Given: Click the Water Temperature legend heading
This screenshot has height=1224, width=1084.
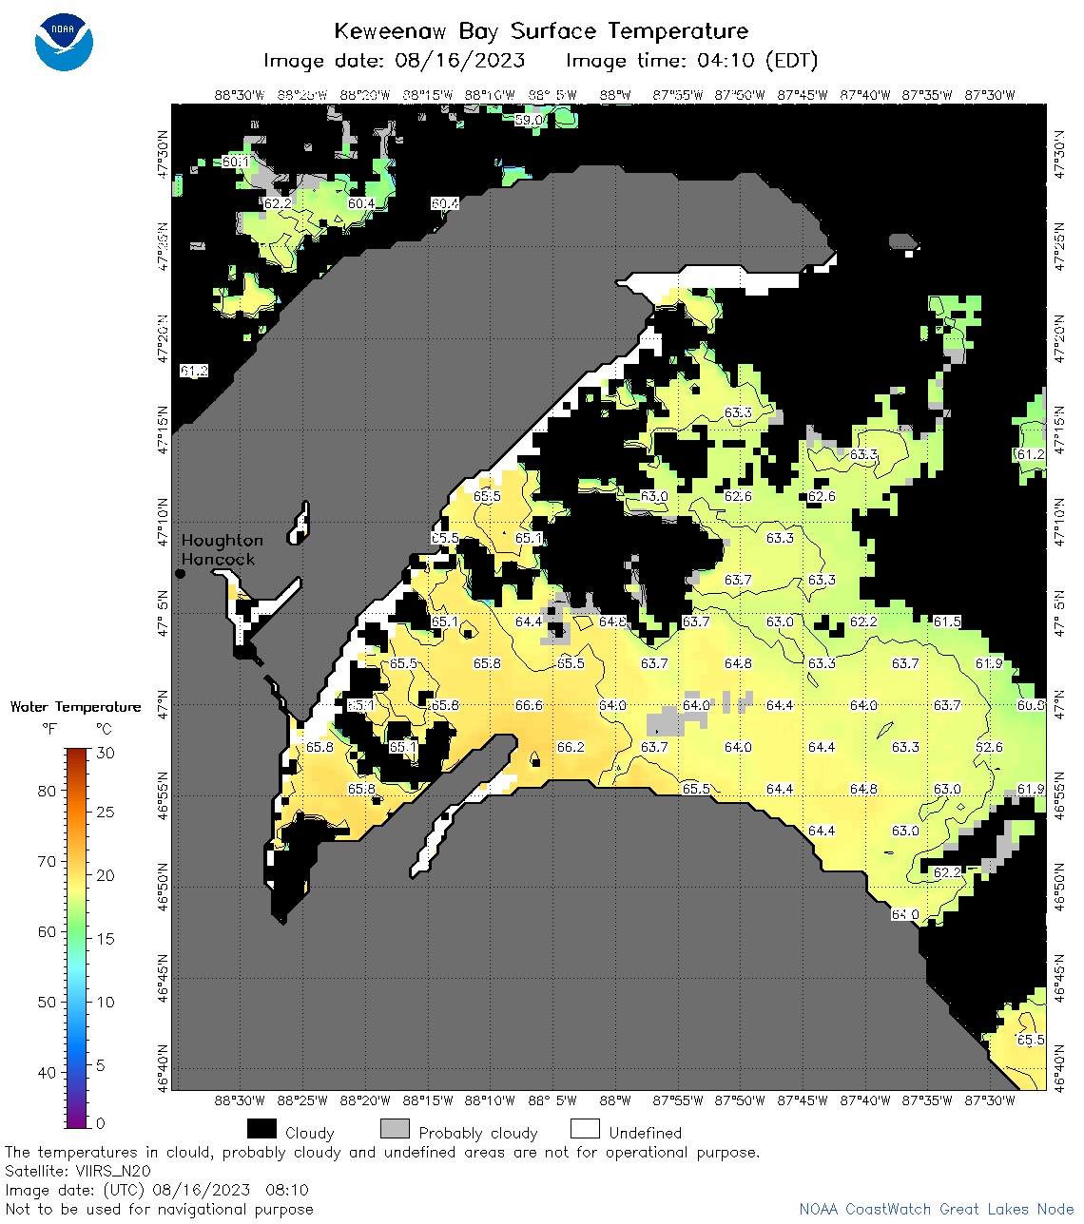Looking at the screenshot, I should [75, 707].
